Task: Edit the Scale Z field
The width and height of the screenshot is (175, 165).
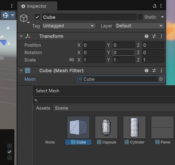Action: tap(153, 60)
